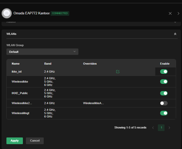This screenshot has height=149, width=182.
Task: Select the ikke_iot name cell
Action: point(17,72)
